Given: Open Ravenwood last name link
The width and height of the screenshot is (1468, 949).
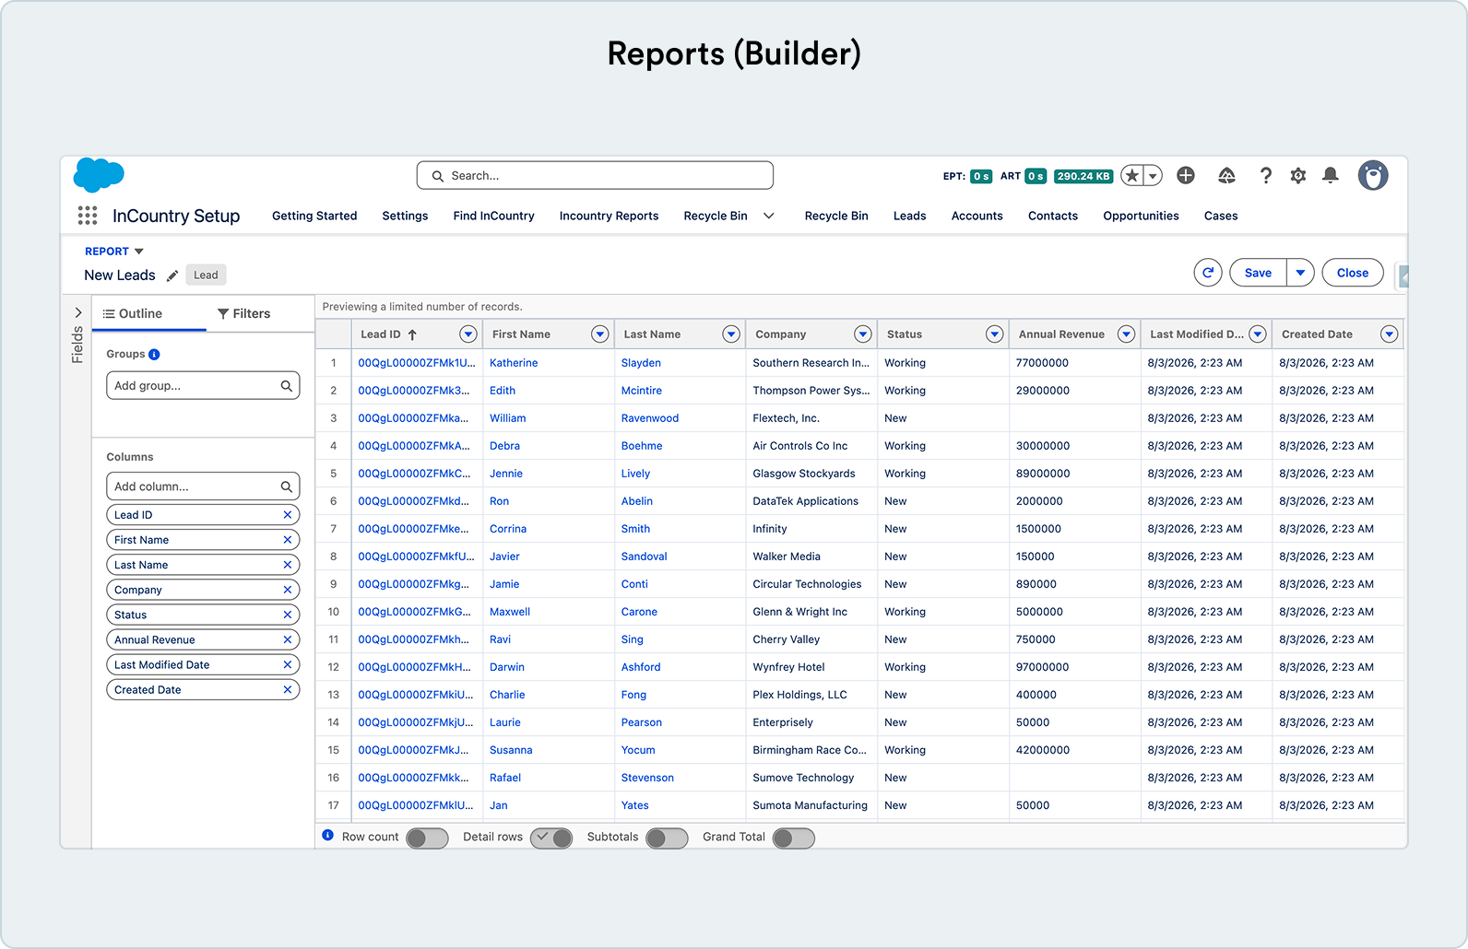Looking at the screenshot, I should coord(649,418).
